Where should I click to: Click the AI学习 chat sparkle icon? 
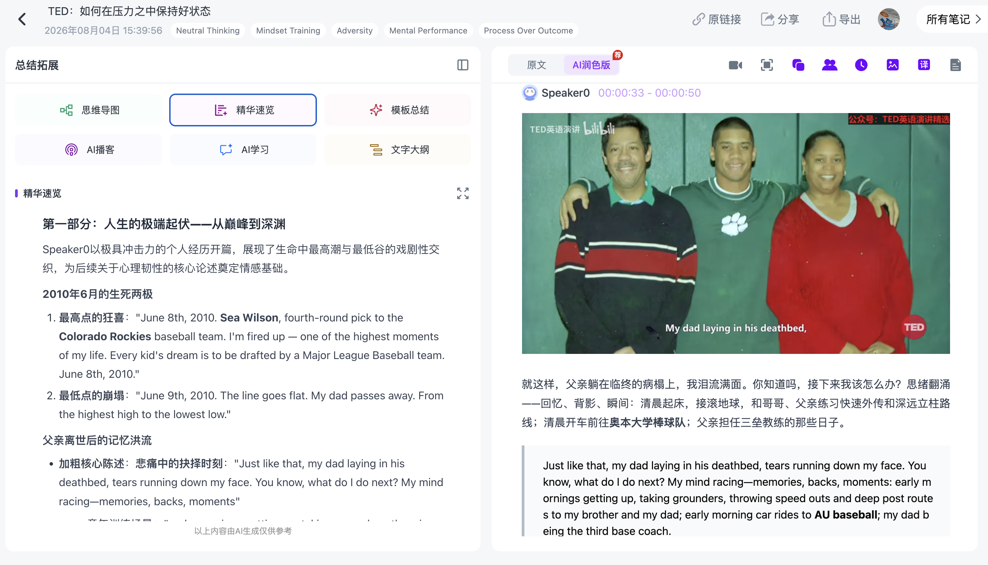pyautogui.click(x=226, y=149)
